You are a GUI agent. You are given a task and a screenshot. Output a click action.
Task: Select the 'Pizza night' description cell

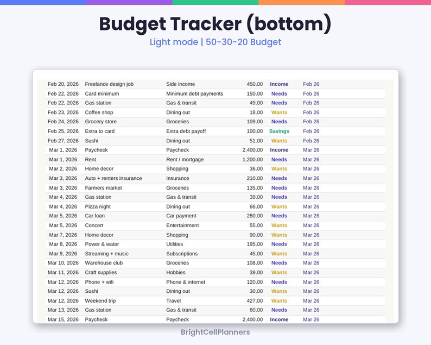98,206
